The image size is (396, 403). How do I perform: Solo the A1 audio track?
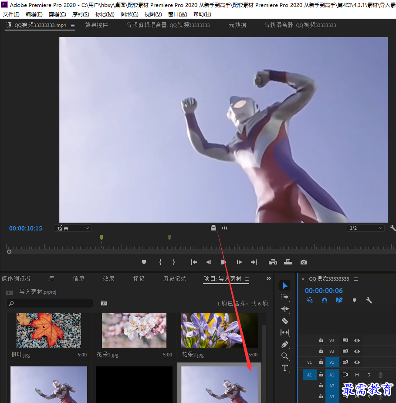pyautogui.click(x=369, y=375)
